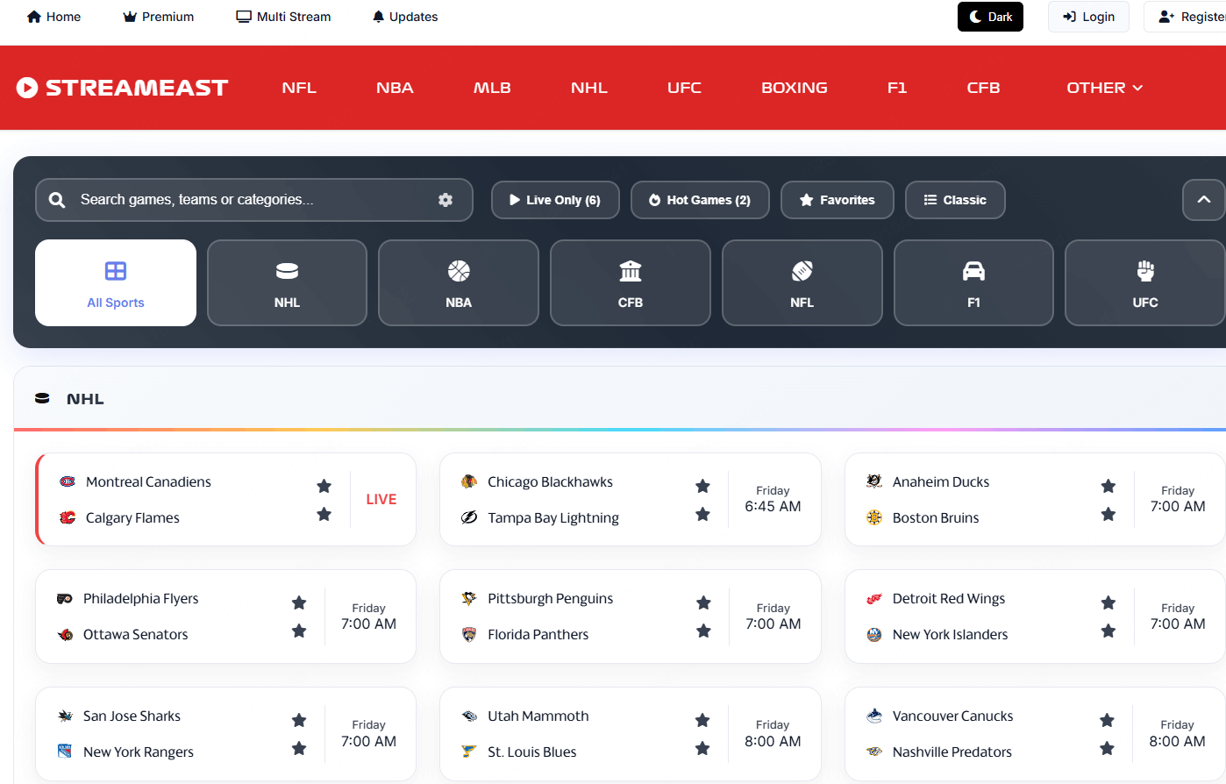Expand the OTHER sports dropdown
This screenshot has width=1226, height=784.
coord(1104,88)
